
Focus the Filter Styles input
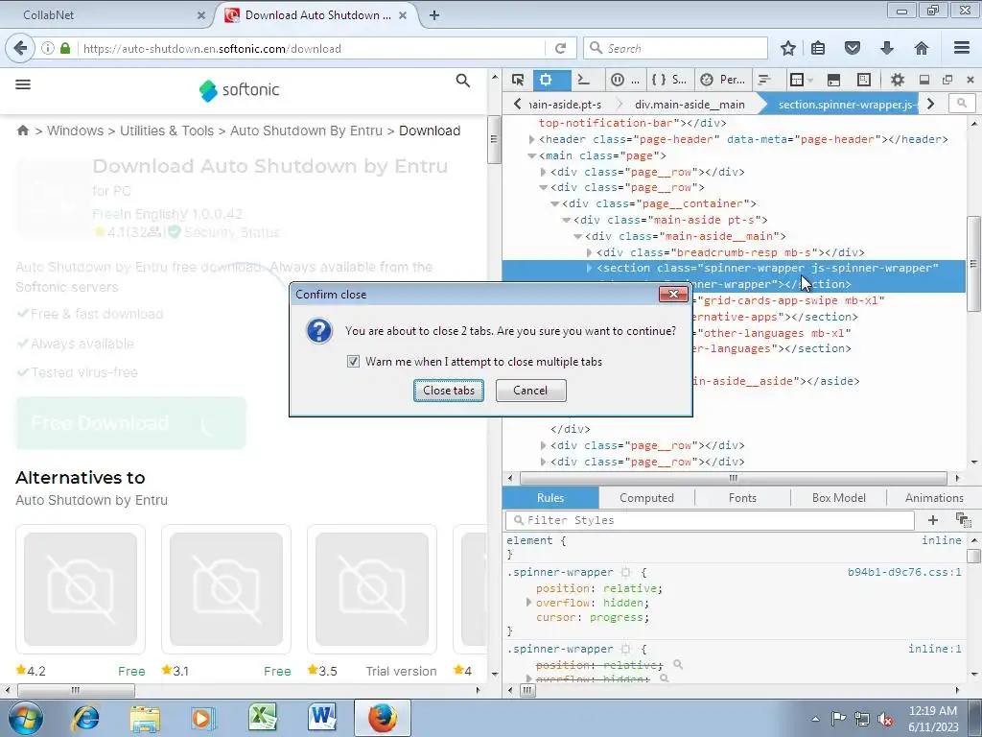pos(711,520)
